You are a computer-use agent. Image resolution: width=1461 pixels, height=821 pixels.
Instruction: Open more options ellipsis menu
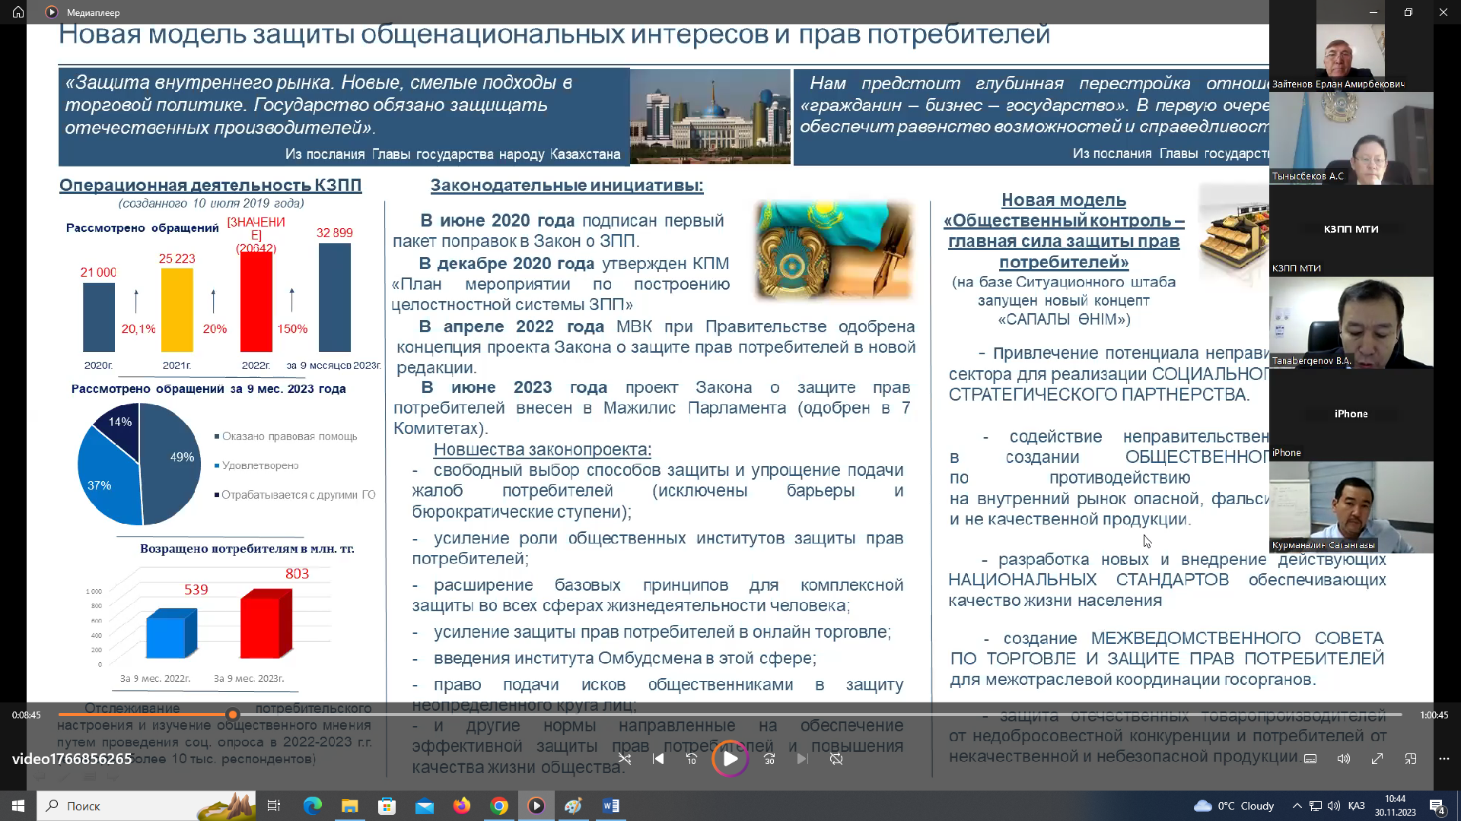click(x=1444, y=759)
